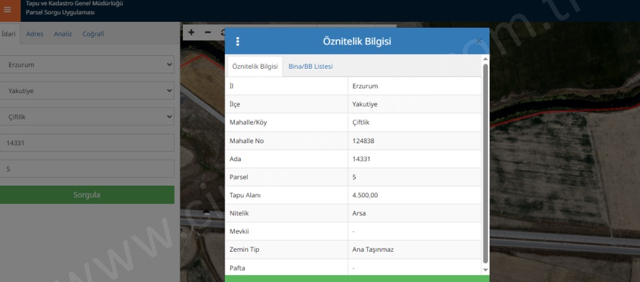Expand the Erzurum province dropdown
Image resolution: width=640 pixels, height=282 pixels.
(87, 65)
